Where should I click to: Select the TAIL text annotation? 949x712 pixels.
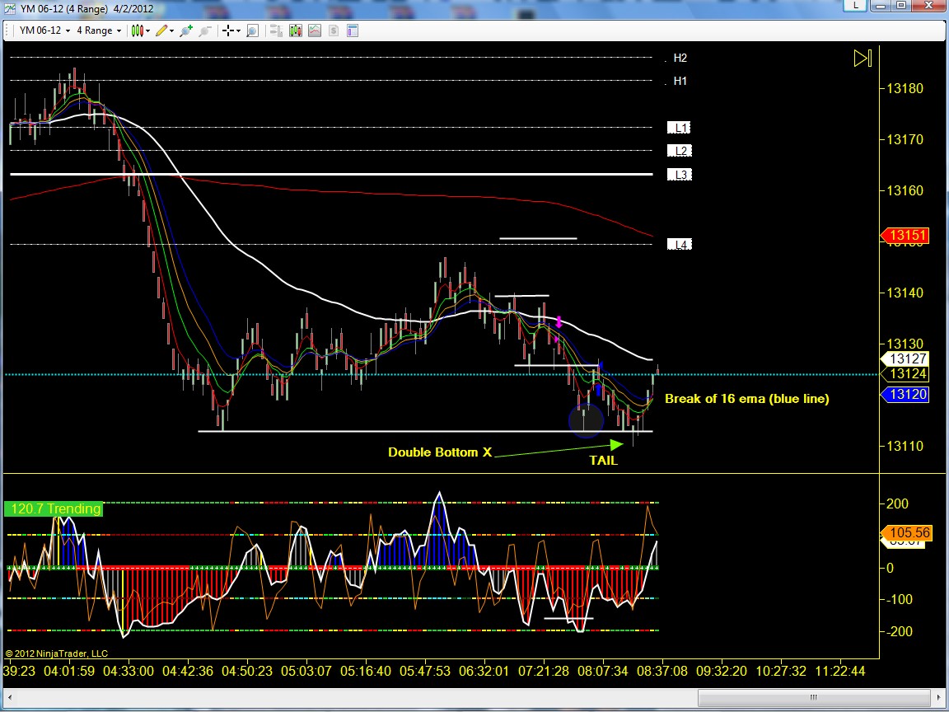pyautogui.click(x=603, y=461)
